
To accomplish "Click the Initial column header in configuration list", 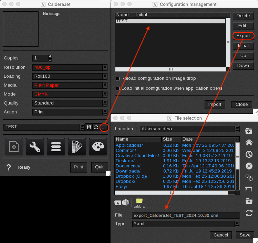I will coord(183,15).
